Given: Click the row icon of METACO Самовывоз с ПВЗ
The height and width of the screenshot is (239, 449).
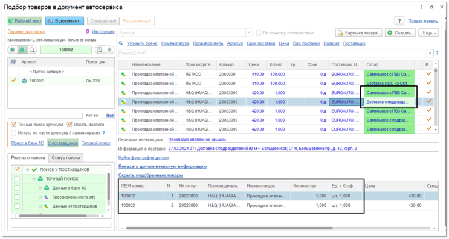Looking at the screenshot, I should [x=123, y=75].
